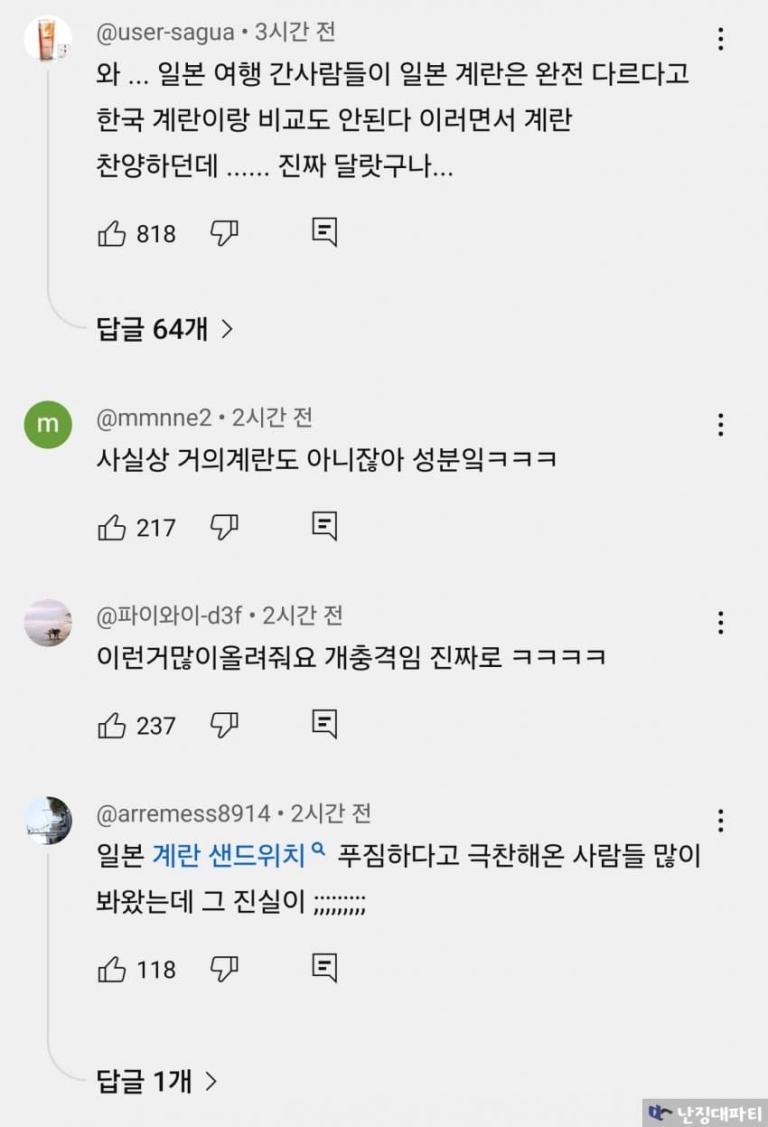The width and height of the screenshot is (768, 1127).
Task: Reply to the @user-sagua comment
Action: click(324, 234)
